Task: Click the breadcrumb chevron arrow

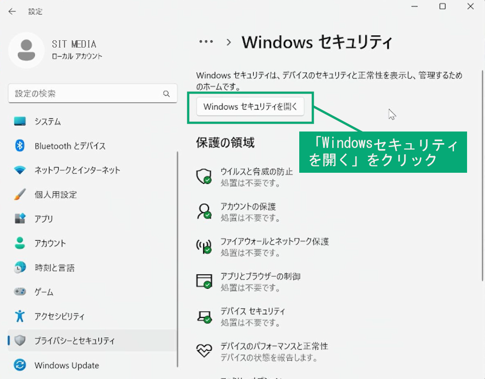Action: 228,42
